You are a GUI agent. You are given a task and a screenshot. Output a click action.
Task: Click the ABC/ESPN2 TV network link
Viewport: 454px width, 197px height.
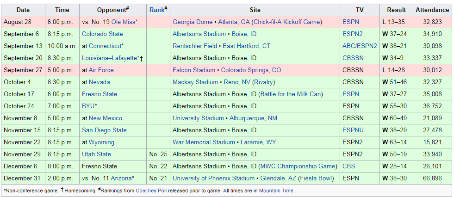(360, 46)
